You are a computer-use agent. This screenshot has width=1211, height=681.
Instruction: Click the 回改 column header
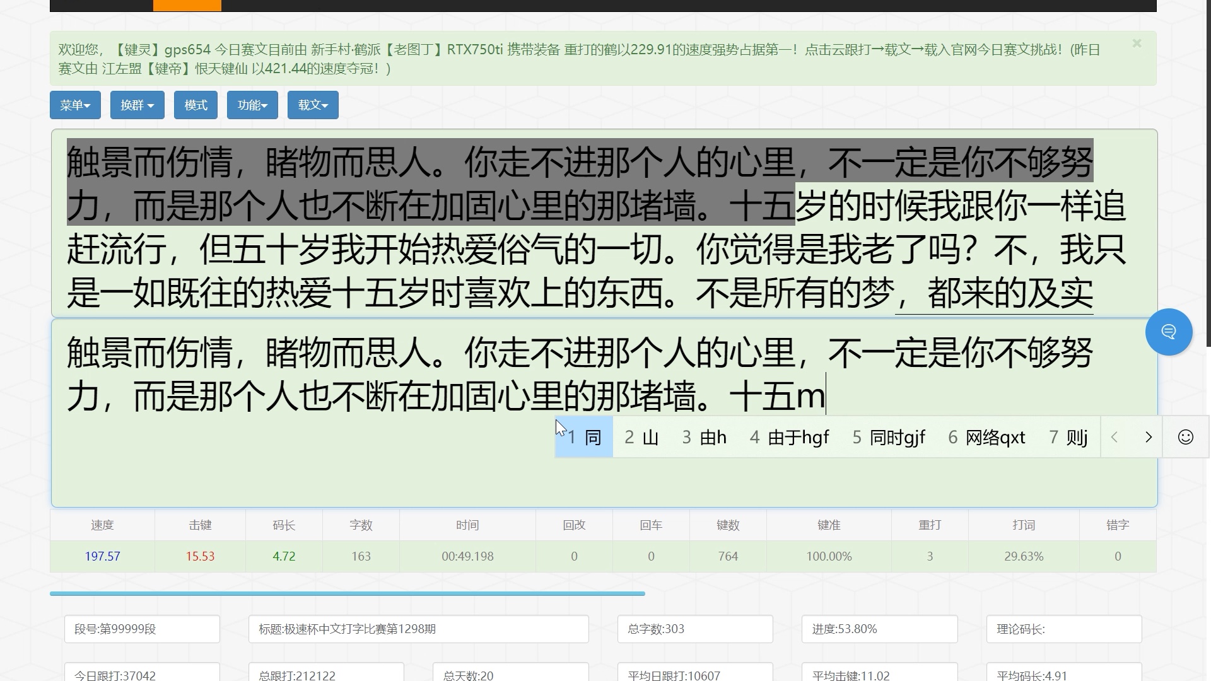click(x=574, y=525)
